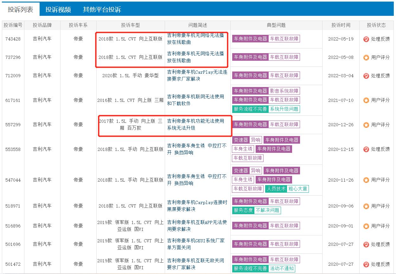The width and height of the screenshot is (396, 274).
Task: Click the red feedback icon for complaint 743428
Action: pyautogui.click(x=366, y=39)
